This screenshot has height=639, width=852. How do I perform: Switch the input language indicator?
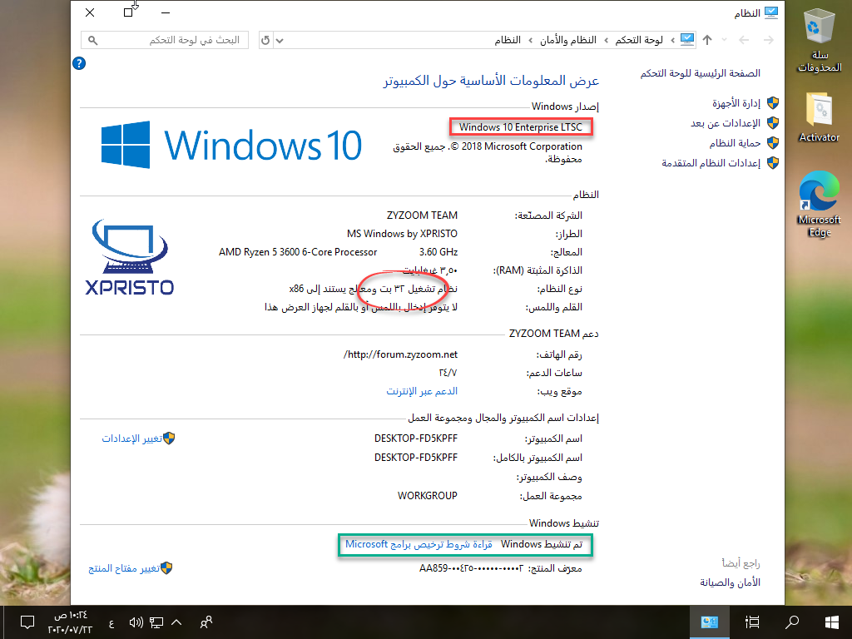[111, 623]
